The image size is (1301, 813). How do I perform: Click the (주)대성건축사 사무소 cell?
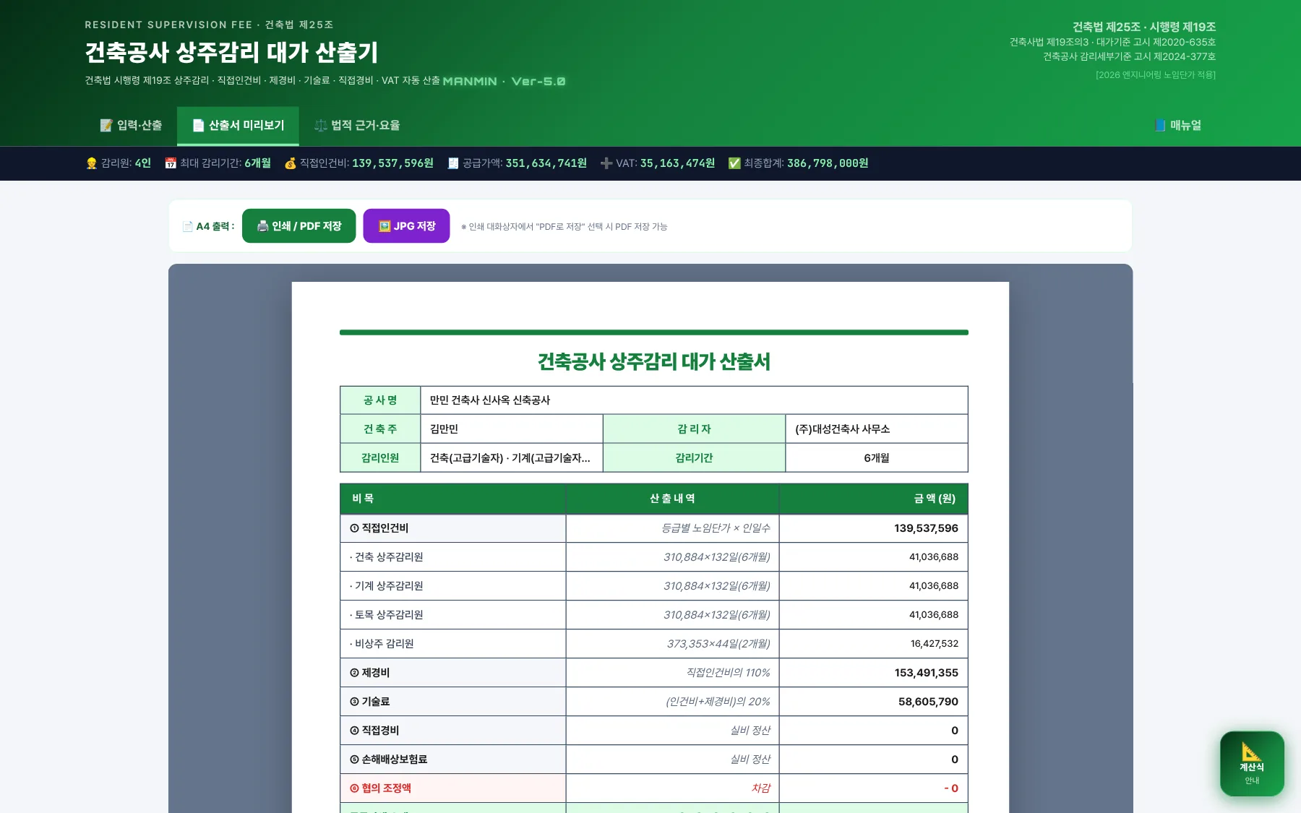877,429
